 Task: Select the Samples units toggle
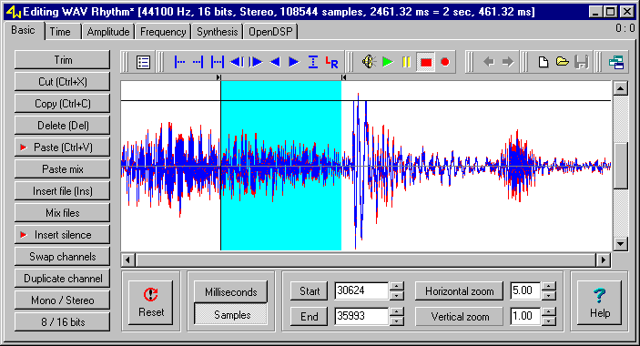(230, 314)
